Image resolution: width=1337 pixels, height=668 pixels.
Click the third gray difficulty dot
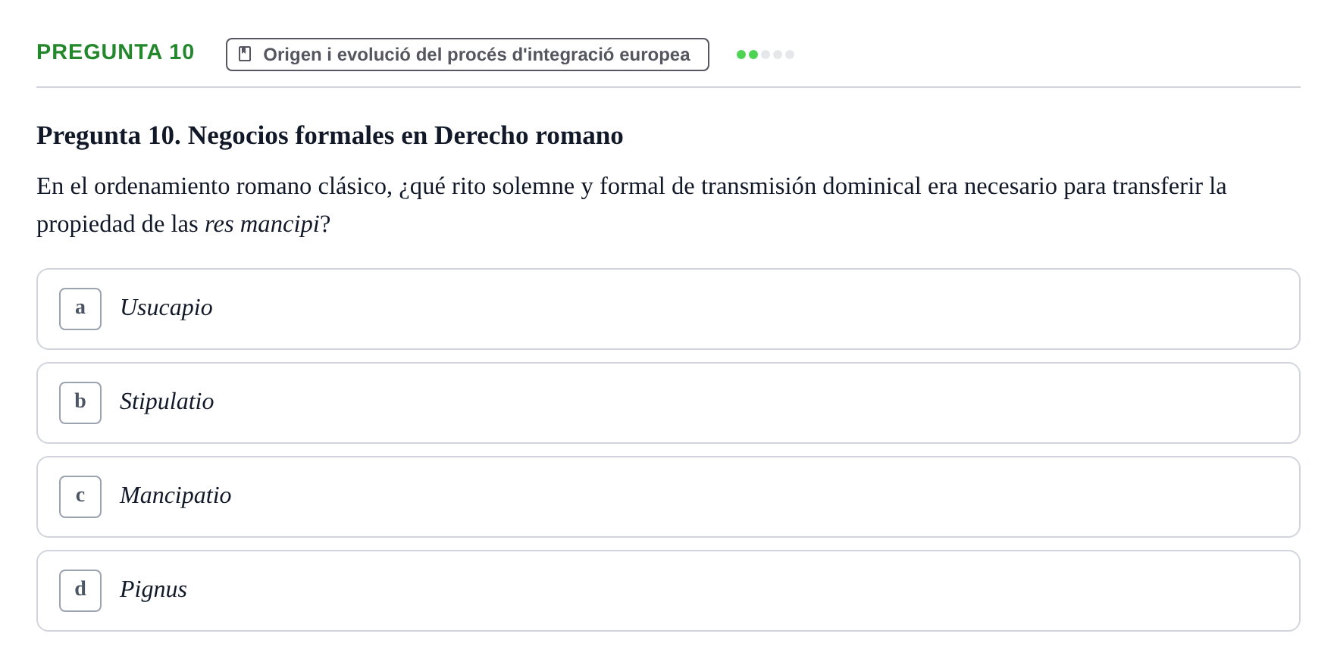(766, 55)
